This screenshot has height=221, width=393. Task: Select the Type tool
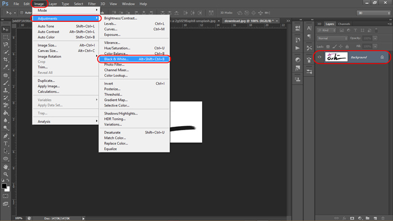(x=6, y=144)
